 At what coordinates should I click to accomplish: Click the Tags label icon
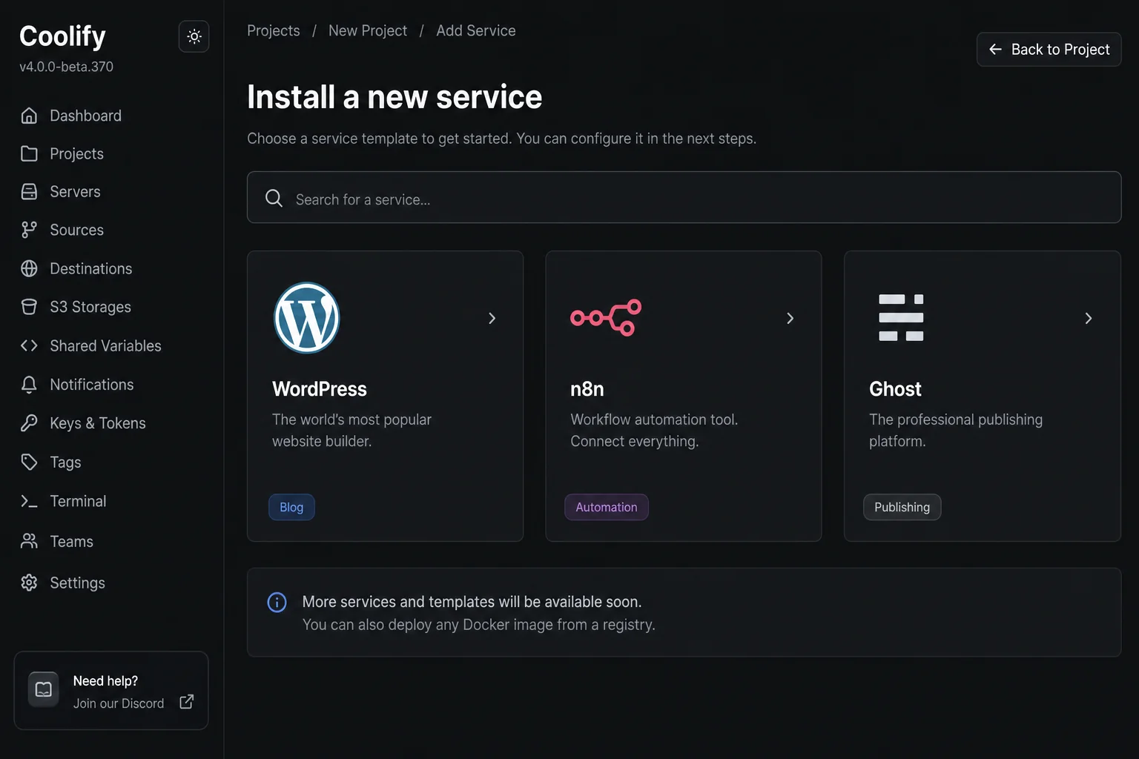(x=29, y=462)
